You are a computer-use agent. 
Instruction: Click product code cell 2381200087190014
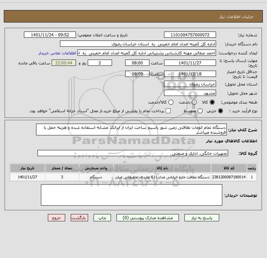point(229,177)
